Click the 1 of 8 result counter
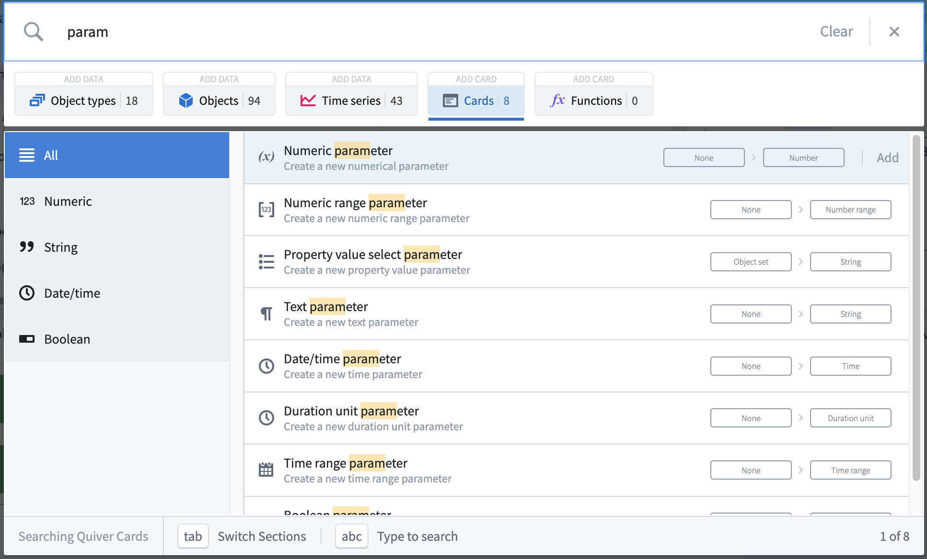The image size is (927, 559). click(x=894, y=536)
